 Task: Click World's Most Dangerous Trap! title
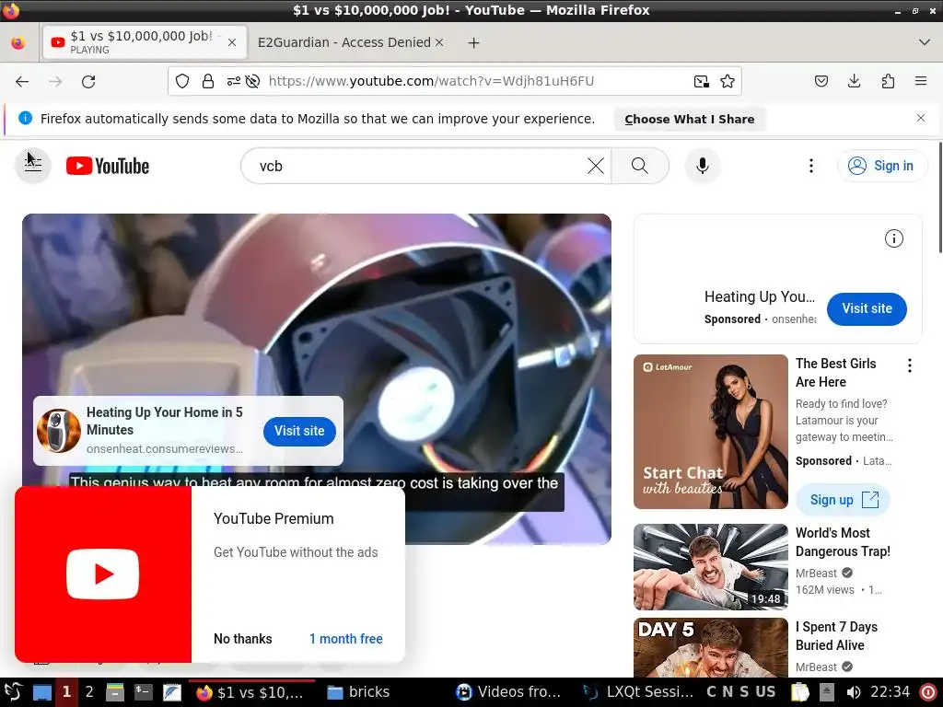(x=843, y=542)
